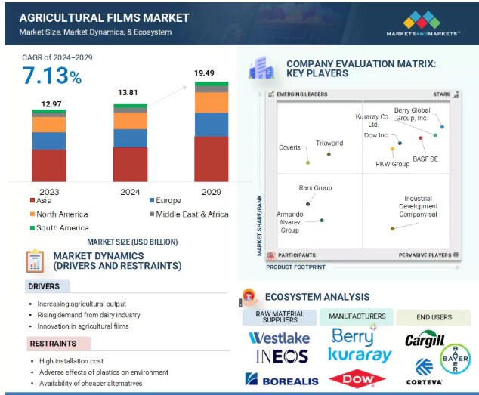Click the Kuraray logo
The height and width of the screenshot is (395, 479).
click(360, 355)
